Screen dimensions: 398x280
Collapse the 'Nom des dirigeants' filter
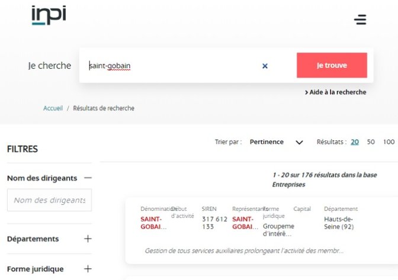88,178
